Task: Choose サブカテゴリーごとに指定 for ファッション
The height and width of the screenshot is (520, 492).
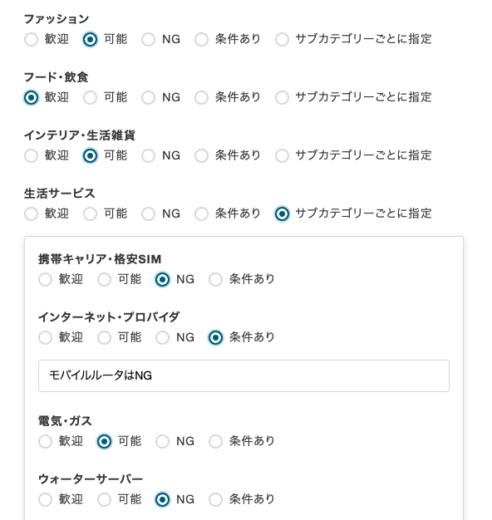Action: 282,40
